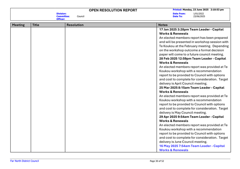This screenshot has width=240, height=169.
Task: Click the Division label
Action: coord(61,13)
